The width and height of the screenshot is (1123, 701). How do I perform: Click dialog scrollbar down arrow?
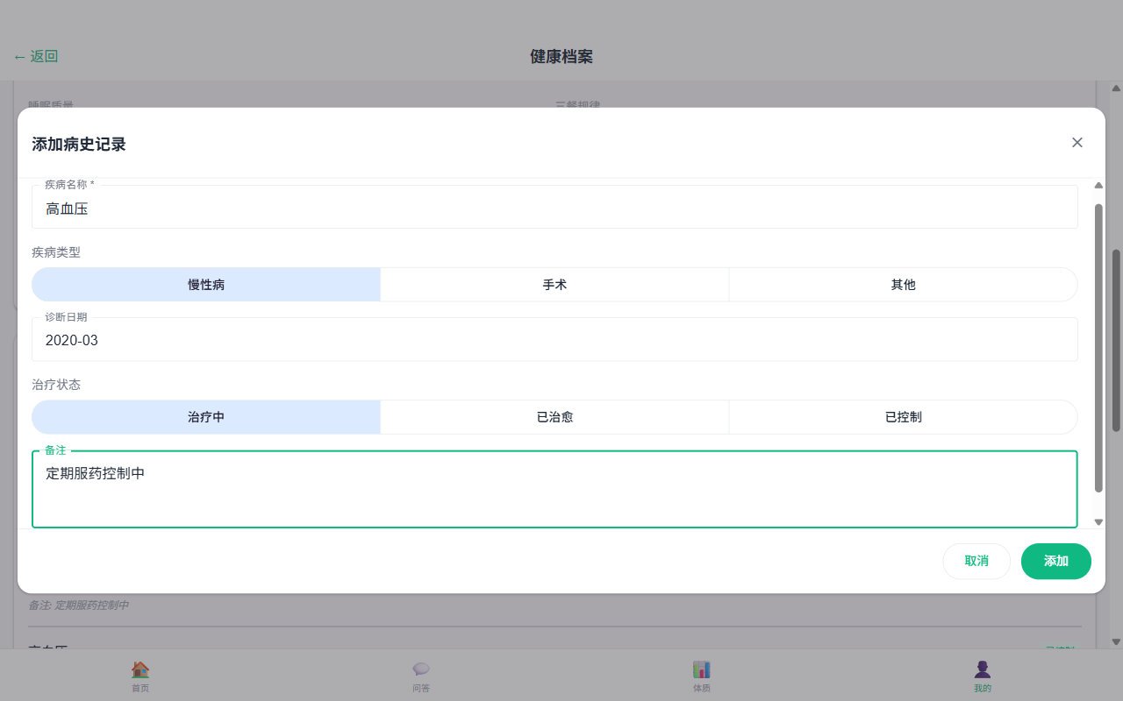click(x=1098, y=522)
